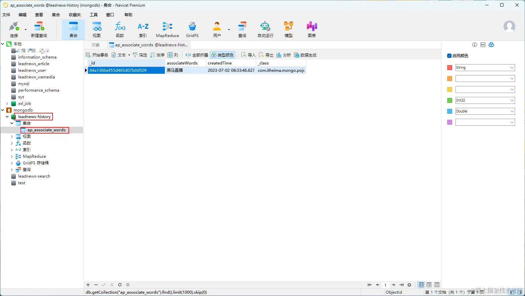Open the 查看 menu

(39, 15)
